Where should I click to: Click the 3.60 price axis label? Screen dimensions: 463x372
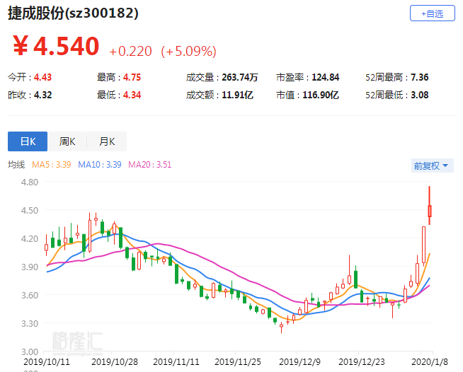[30, 295]
